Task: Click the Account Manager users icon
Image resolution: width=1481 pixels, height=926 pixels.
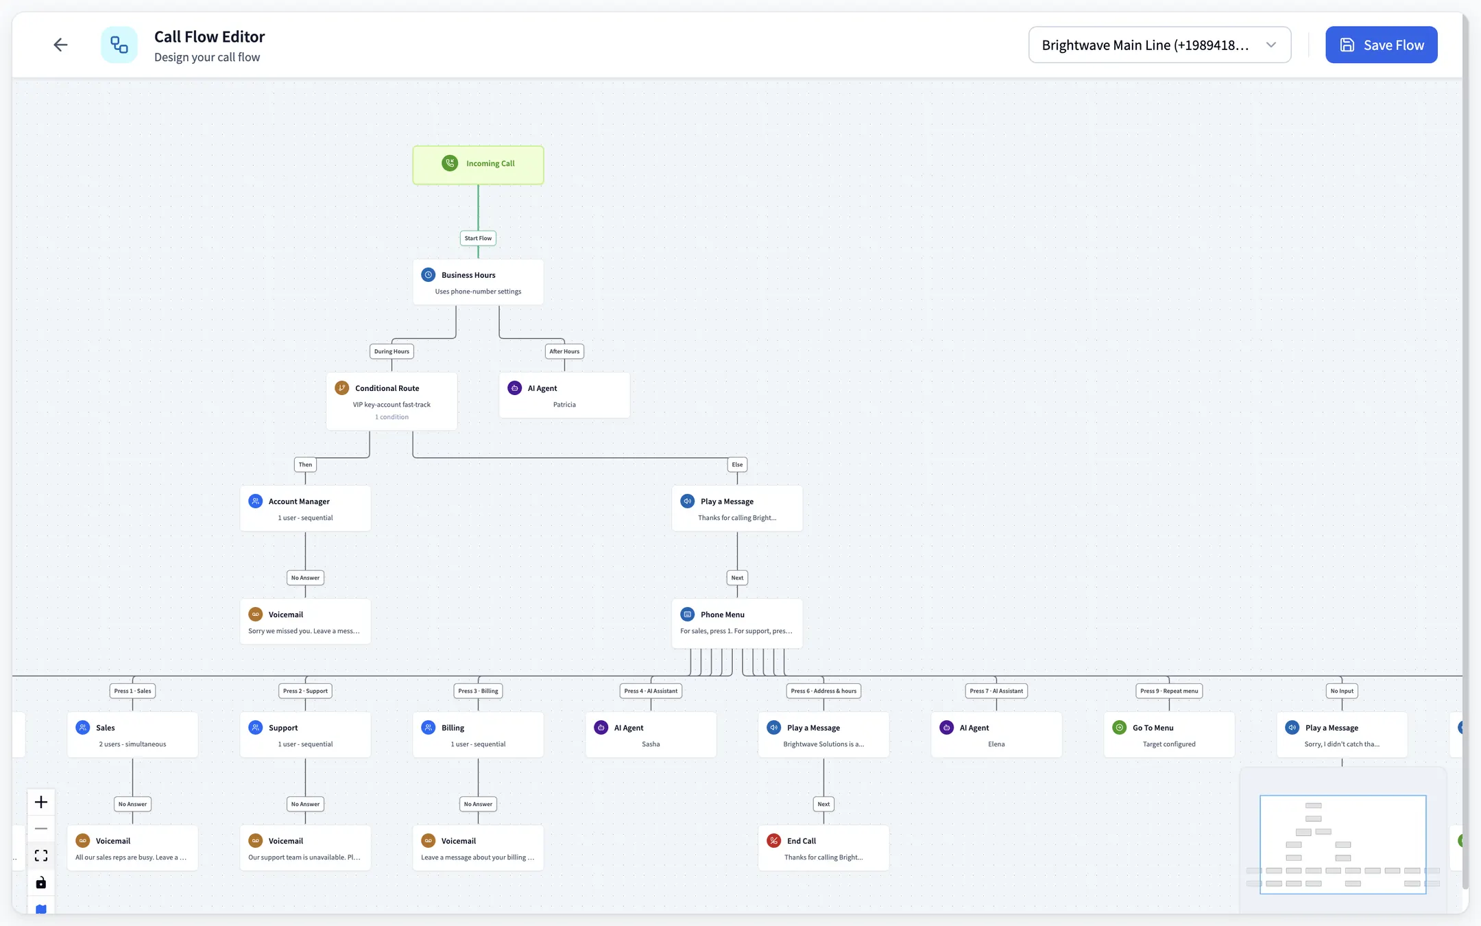Action: coord(255,501)
